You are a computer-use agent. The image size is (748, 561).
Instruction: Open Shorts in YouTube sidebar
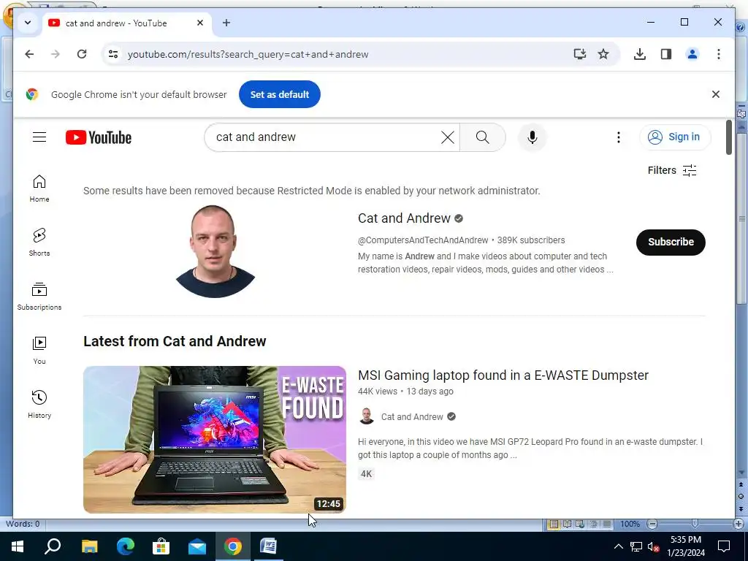pos(39,243)
